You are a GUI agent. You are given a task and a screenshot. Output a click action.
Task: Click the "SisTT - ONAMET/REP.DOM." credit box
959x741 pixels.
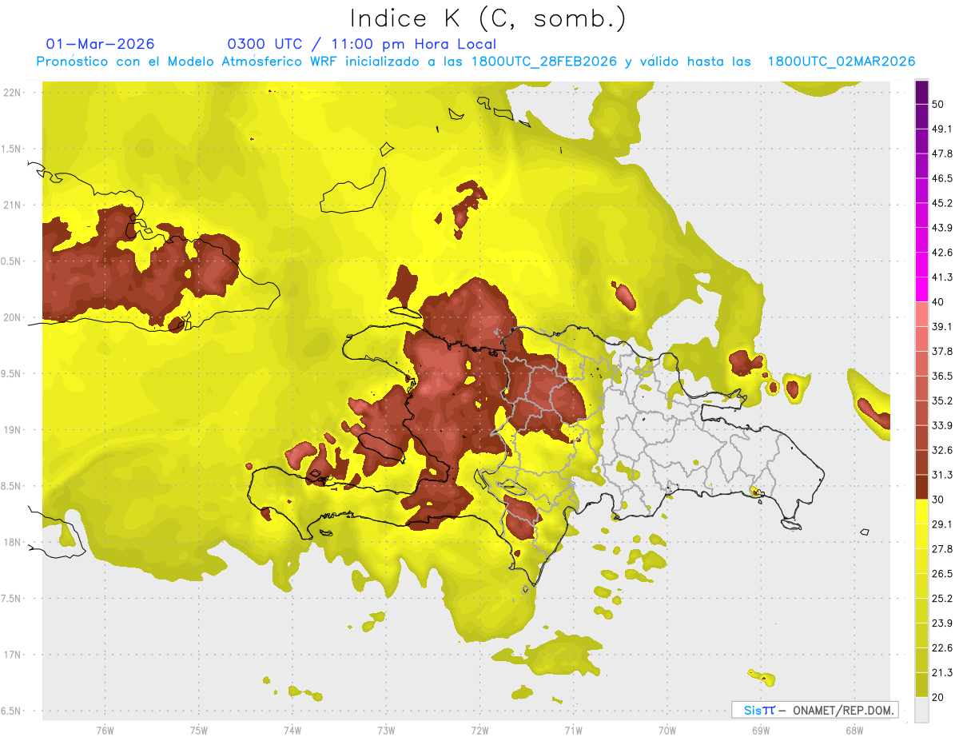coord(814,710)
